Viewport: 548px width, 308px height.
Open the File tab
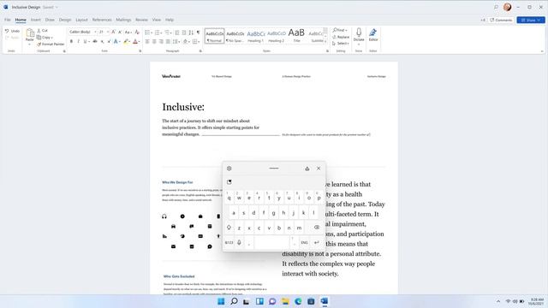click(8, 20)
